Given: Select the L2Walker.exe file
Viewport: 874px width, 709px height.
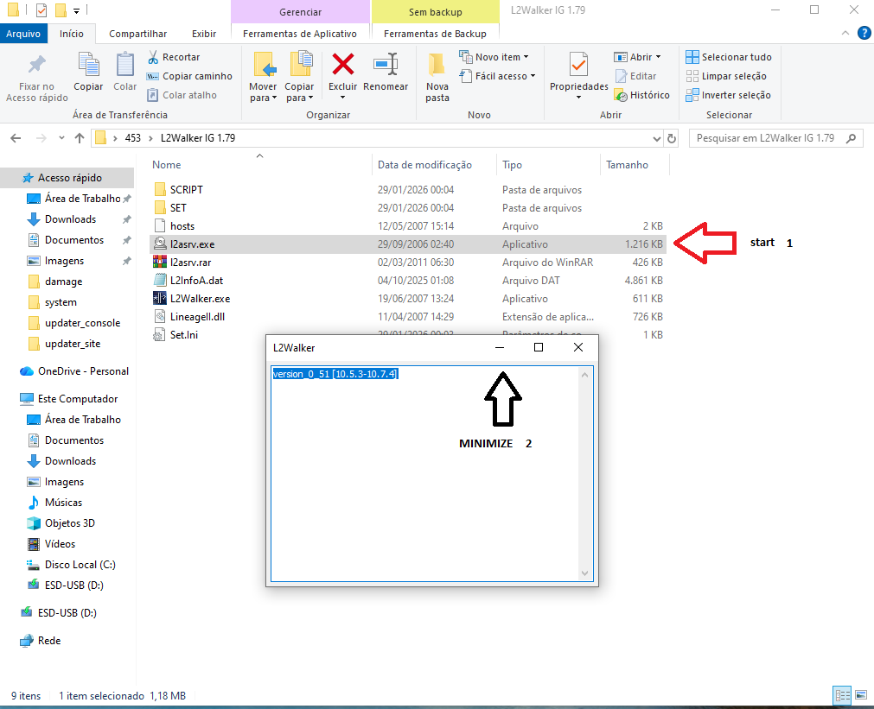Looking at the screenshot, I should pos(200,299).
